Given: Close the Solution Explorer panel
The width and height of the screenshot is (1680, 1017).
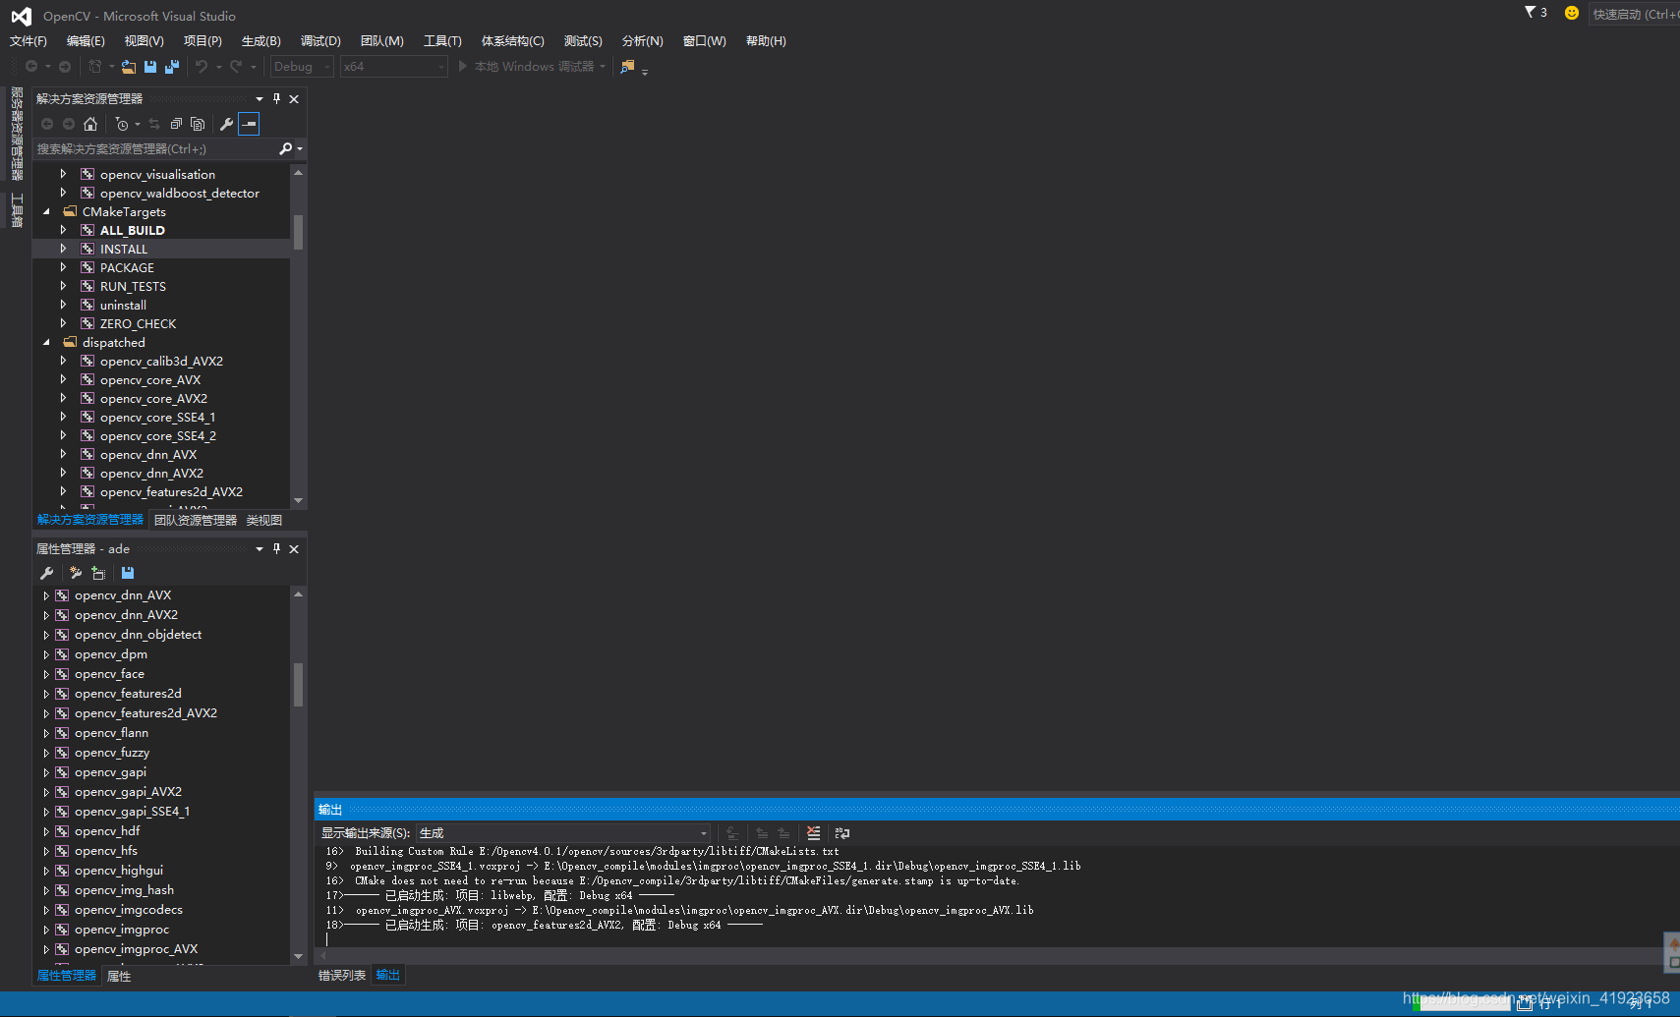Looking at the screenshot, I should (294, 98).
